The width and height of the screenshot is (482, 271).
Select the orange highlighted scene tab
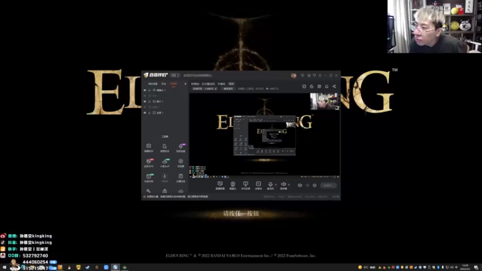coord(174,84)
